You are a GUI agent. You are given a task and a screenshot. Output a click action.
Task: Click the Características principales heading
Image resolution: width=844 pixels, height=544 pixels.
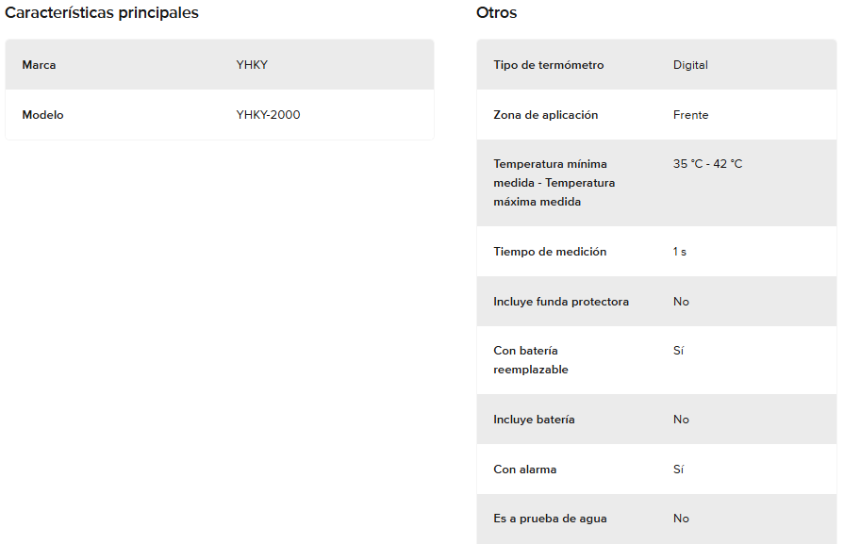coord(102,13)
